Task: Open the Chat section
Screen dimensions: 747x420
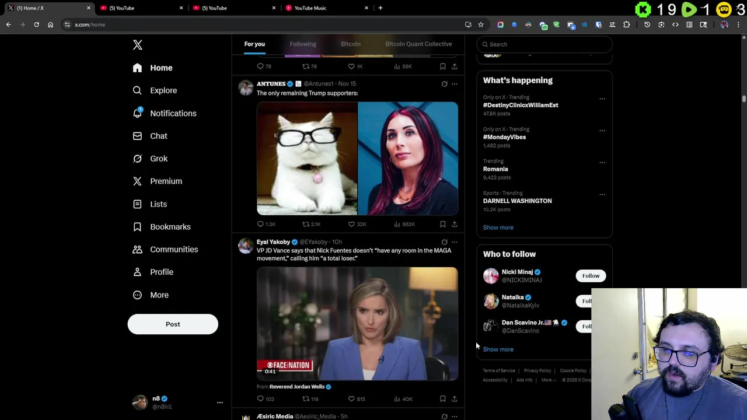Action: tap(150, 136)
